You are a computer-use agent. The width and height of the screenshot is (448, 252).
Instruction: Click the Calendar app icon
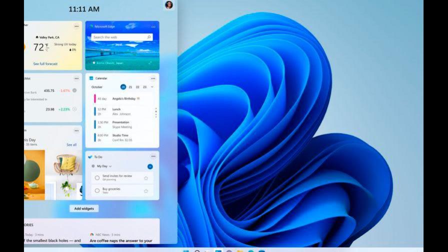pyautogui.click(x=91, y=78)
